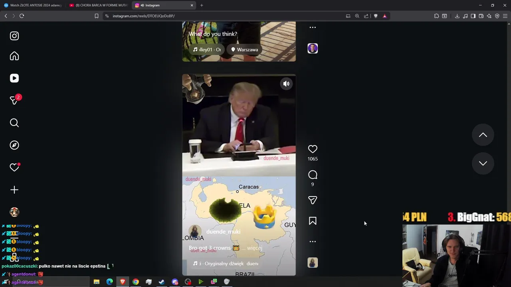Open 'Oryginalny dźwięk' audio link
511x287 pixels.
tap(226, 263)
